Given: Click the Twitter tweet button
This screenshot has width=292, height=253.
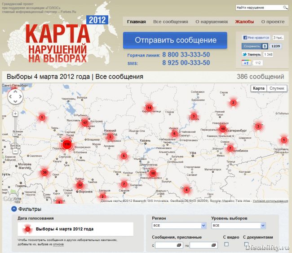Looking at the screenshot, I should [x=252, y=54].
